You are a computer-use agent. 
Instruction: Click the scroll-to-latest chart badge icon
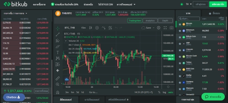[67, 79]
